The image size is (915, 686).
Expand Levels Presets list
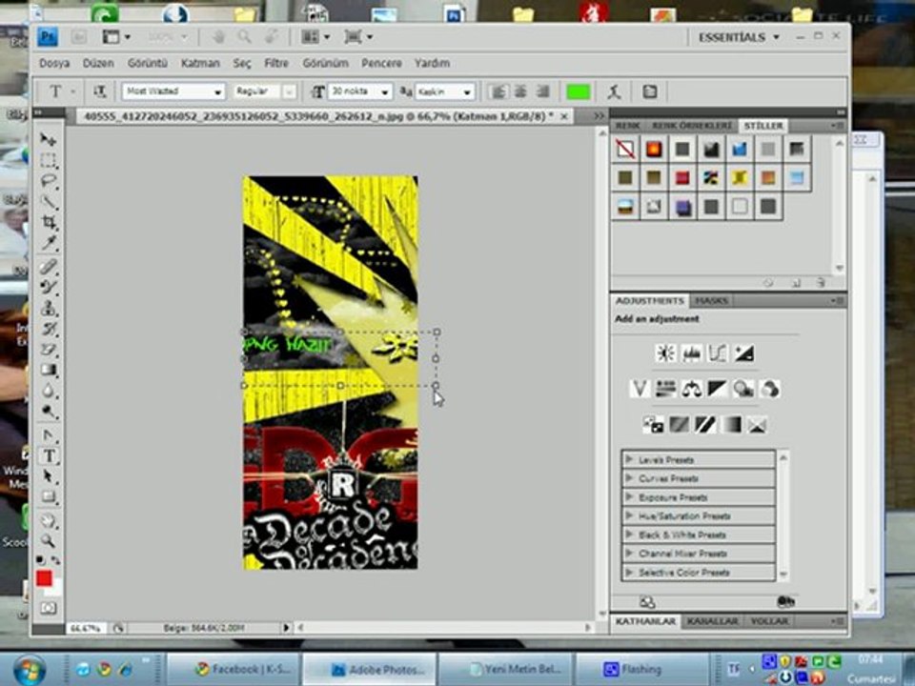629,459
